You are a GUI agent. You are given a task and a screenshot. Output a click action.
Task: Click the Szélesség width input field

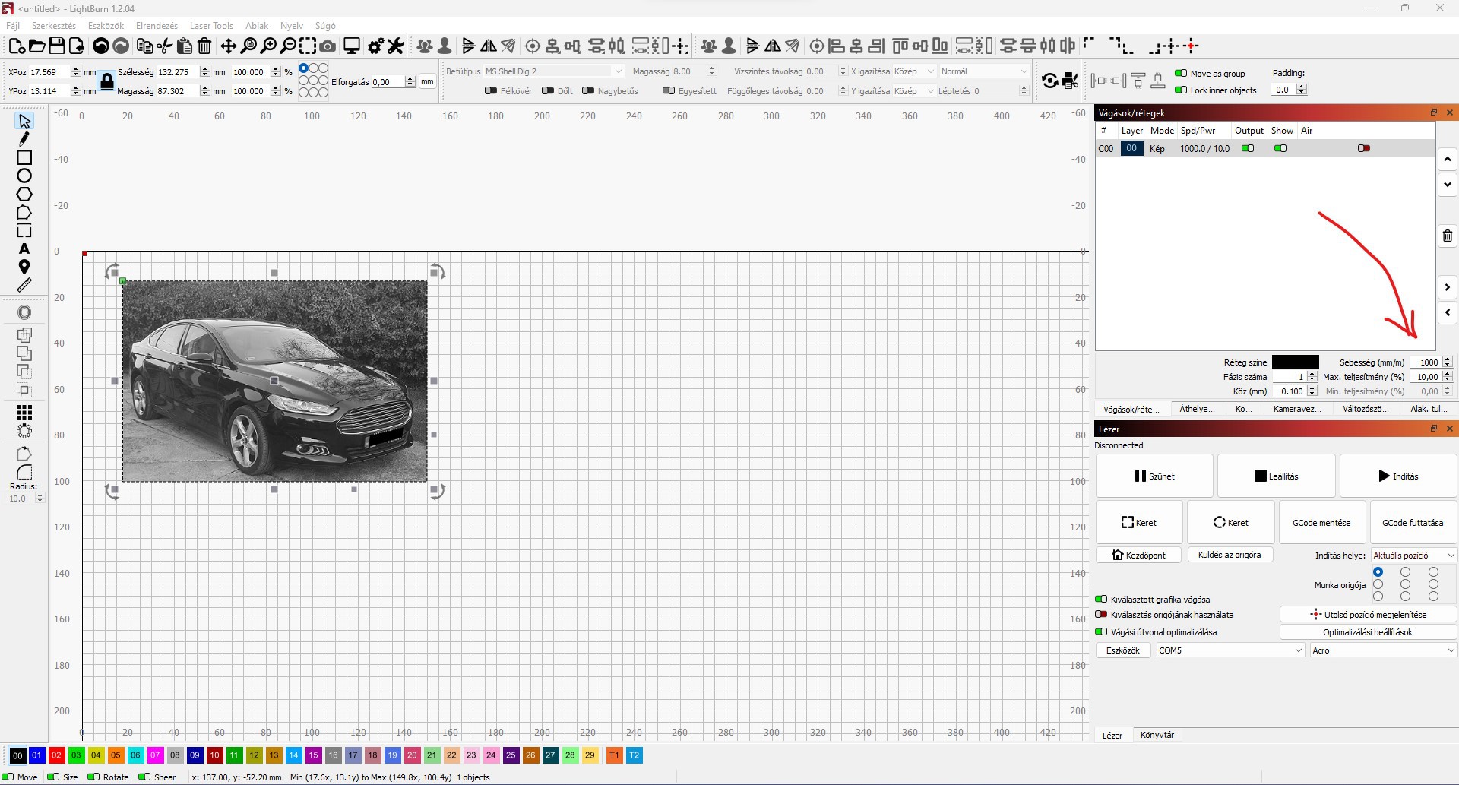pyautogui.click(x=176, y=72)
